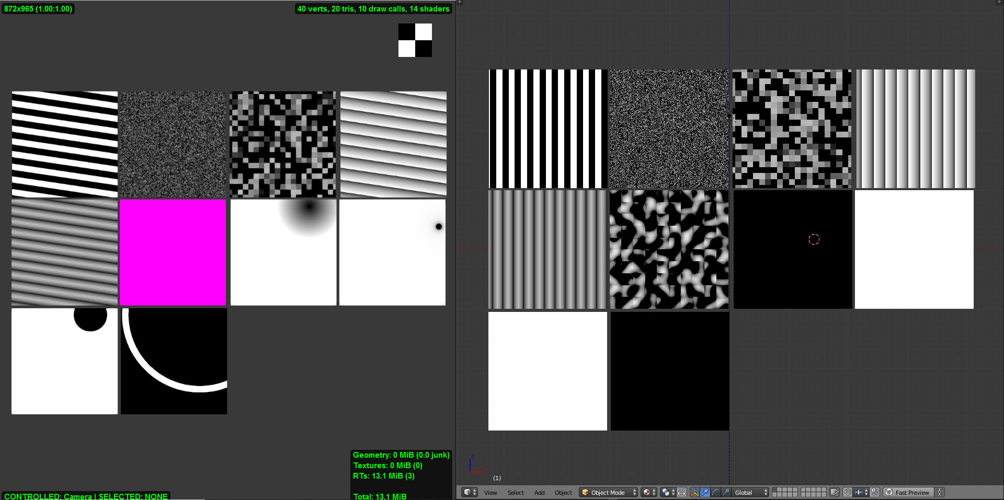This screenshot has width=1004, height=500.
Task: Open the Add menu
Action: point(540,492)
